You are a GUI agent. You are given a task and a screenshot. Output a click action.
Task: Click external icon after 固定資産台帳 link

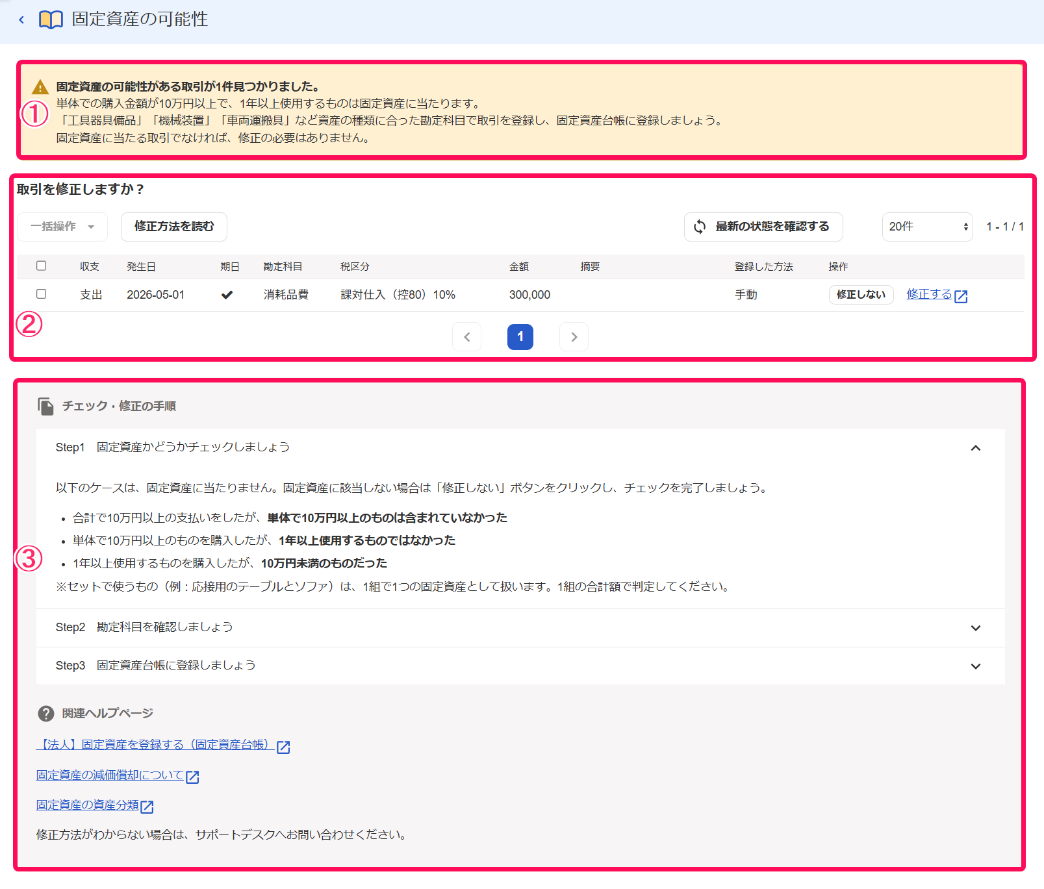(x=283, y=747)
